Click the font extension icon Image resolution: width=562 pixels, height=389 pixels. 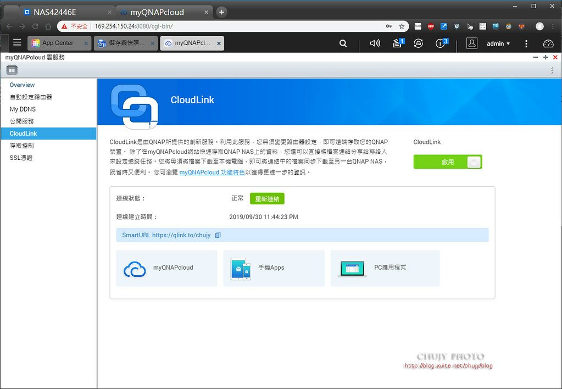418,26
